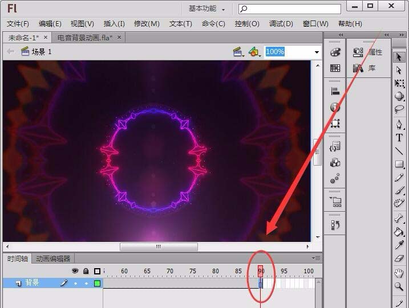The image size is (409, 308).
Task: Click the eye icon show/hide all layers
Action: (x=75, y=271)
